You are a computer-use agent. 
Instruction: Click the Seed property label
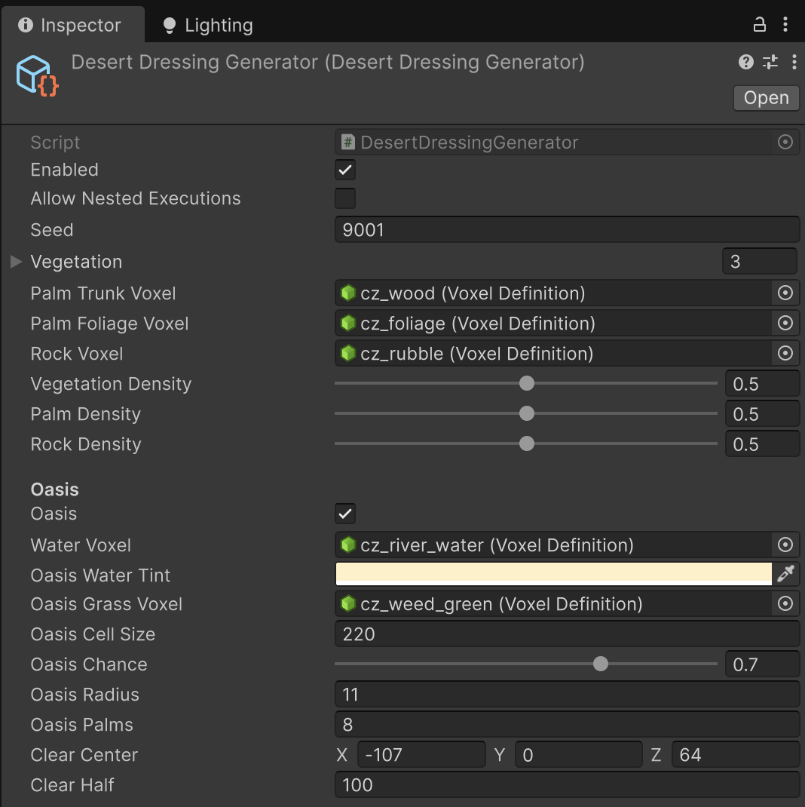(52, 229)
